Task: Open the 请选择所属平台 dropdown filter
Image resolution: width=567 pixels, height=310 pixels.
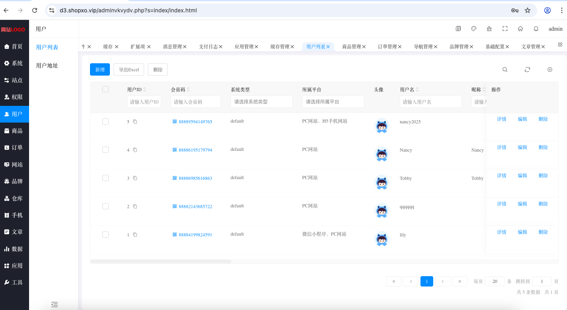Action: [x=333, y=102]
